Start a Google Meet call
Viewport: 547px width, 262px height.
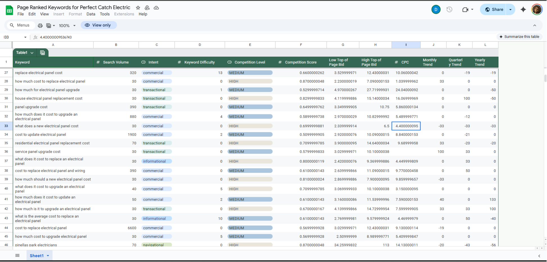(x=465, y=9)
